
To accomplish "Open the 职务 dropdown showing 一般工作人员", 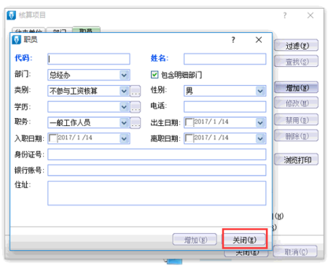I will click(124, 122).
